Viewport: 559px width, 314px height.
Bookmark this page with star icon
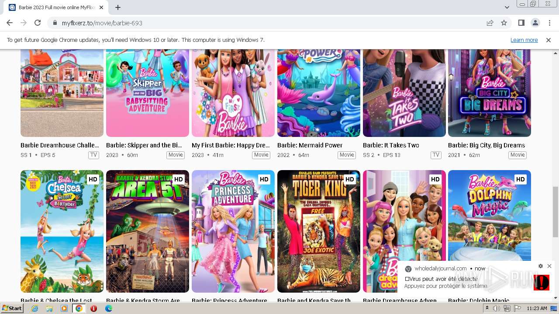pyautogui.click(x=504, y=23)
